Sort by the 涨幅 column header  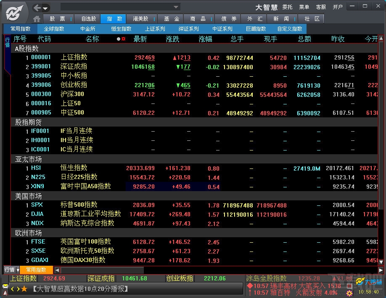pyautogui.click(x=205, y=39)
